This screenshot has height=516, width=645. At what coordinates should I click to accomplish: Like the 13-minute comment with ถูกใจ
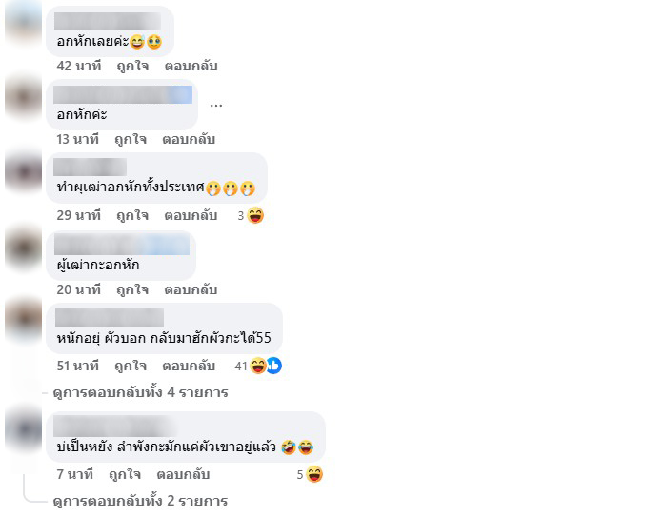(x=131, y=139)
